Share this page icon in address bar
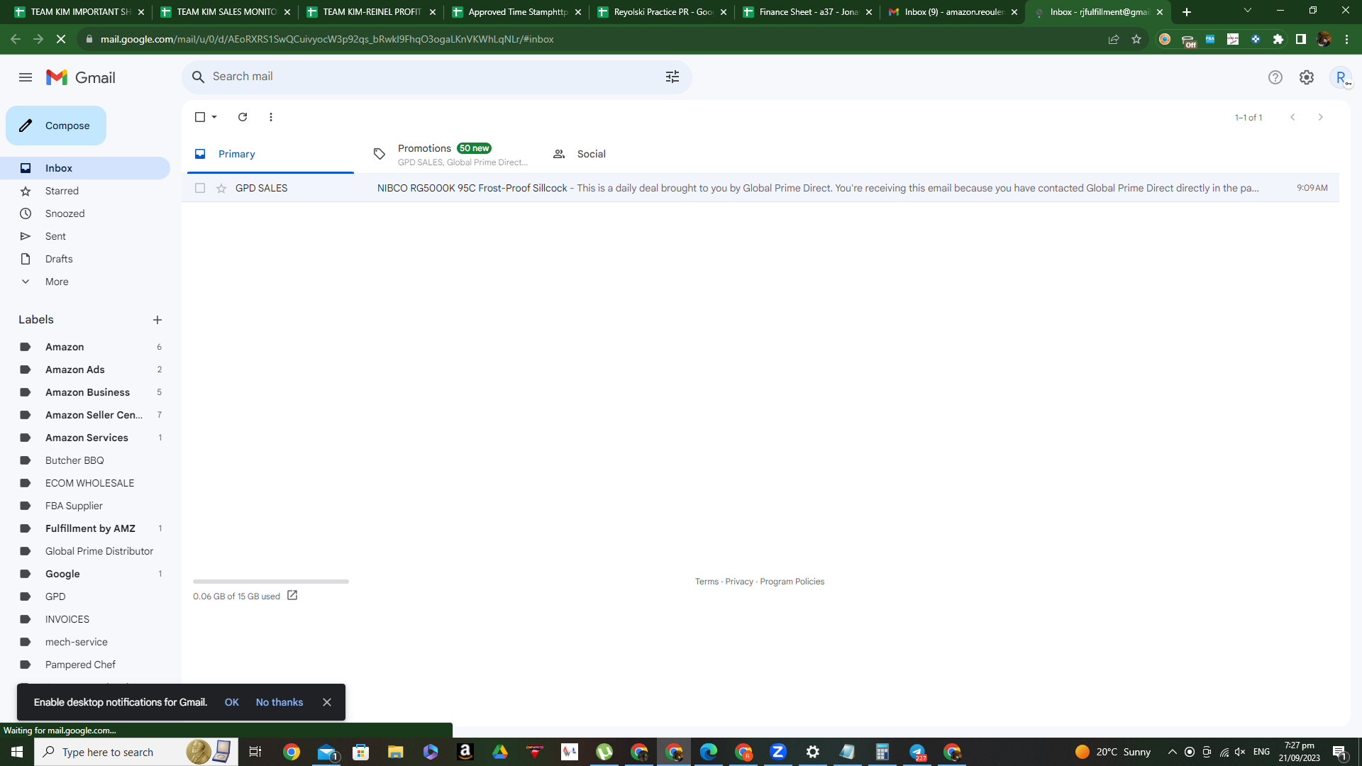This screenshot has width=1362, height=766. coord(1114,39)
